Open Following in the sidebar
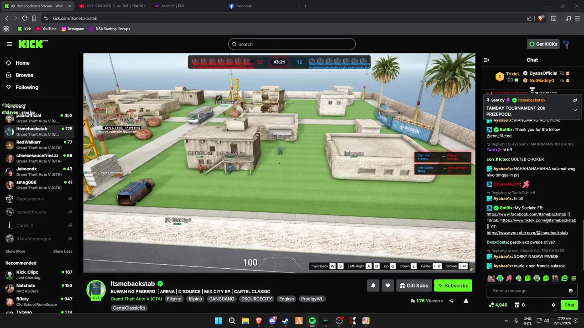The height and width of the screenshot is (328, 584). (27, 87)
